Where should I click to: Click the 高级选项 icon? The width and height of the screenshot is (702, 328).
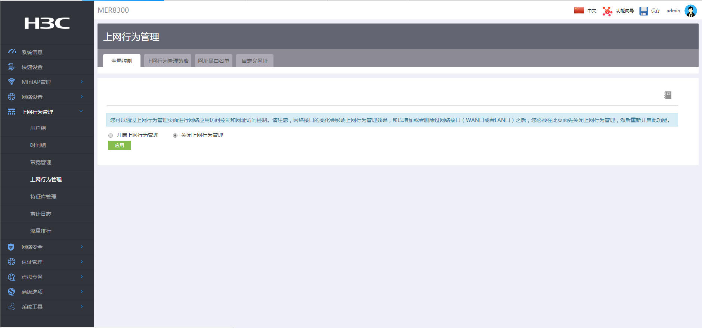tap(12, 291)
